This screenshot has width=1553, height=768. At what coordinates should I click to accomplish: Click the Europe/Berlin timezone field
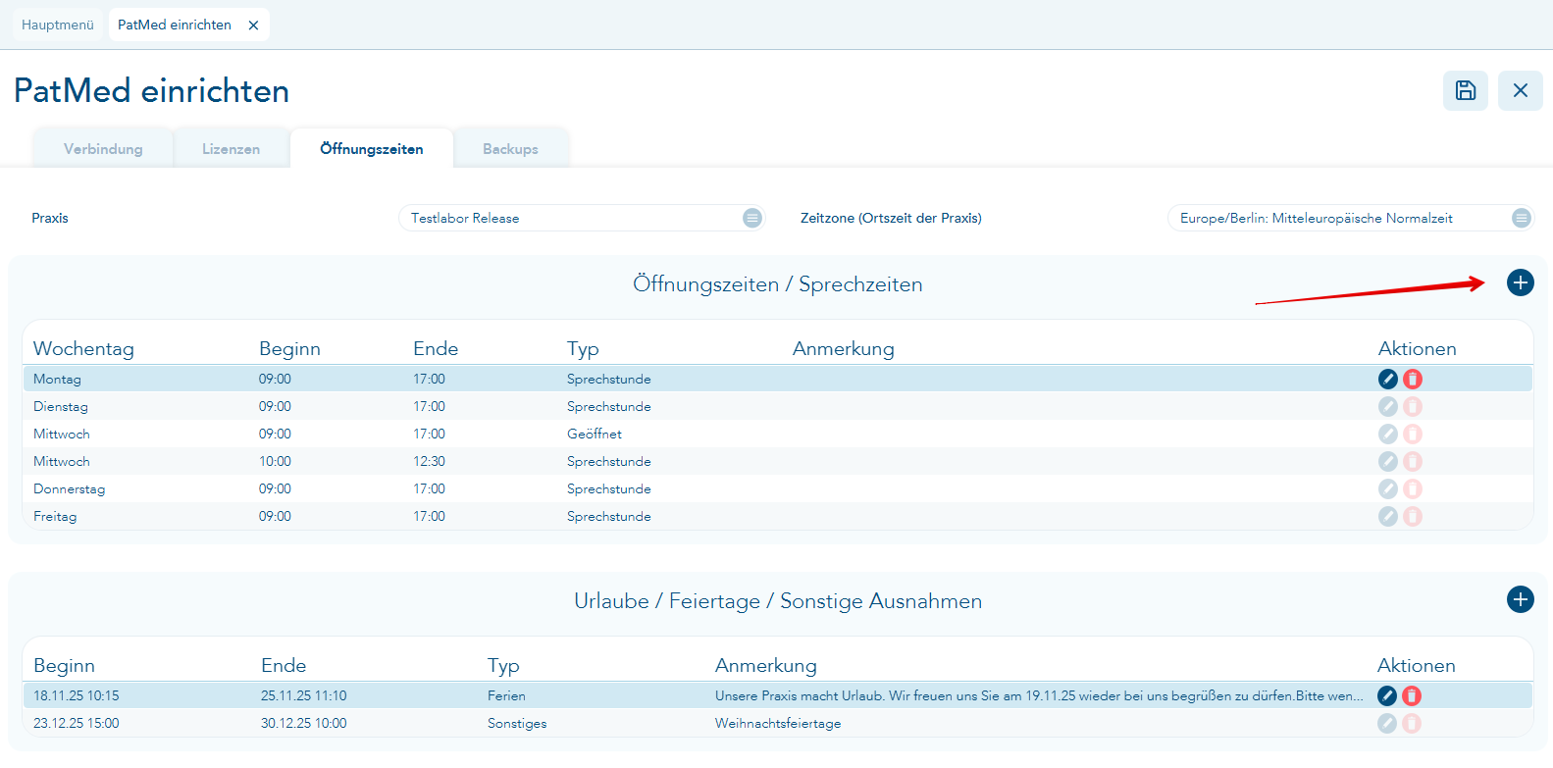[x=1350, y=218]
